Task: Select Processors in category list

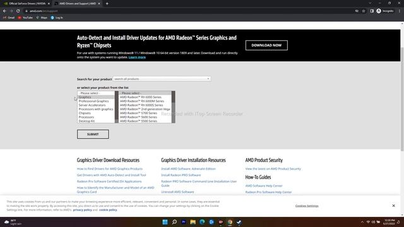Action: [96, 117]
